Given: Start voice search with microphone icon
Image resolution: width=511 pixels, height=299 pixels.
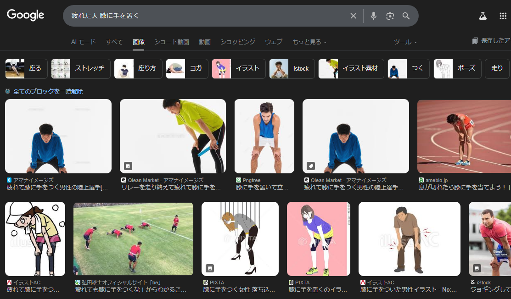Looking at the screenshot, I should click(x=374, y=16).
